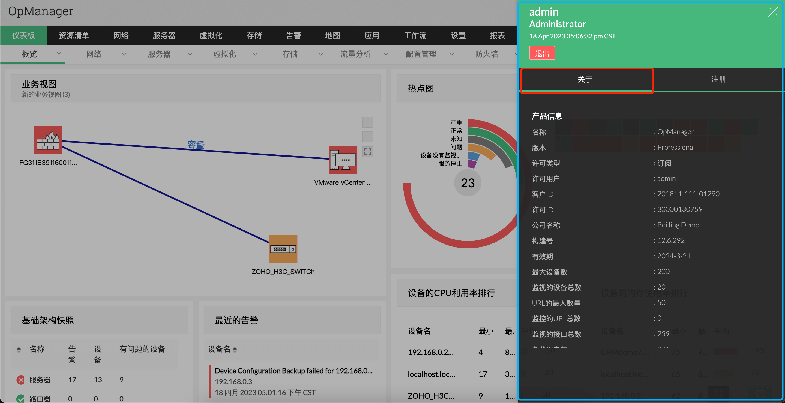Click the red critical status icon for 服务器

tap(20, 380)
